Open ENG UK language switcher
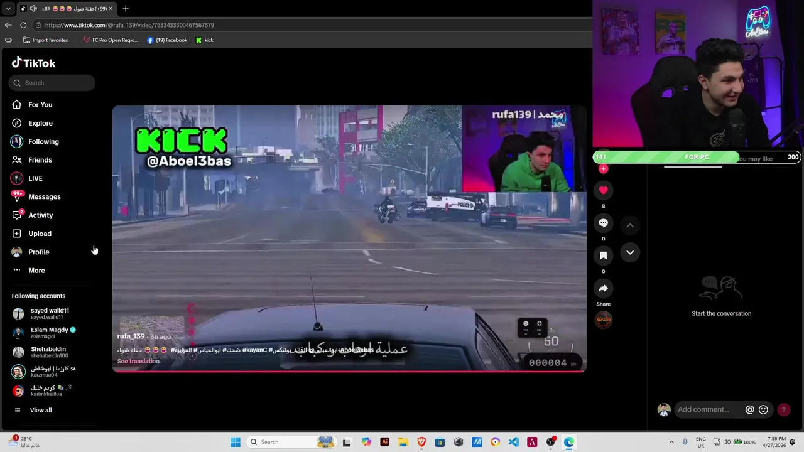 tap(701, 442)
